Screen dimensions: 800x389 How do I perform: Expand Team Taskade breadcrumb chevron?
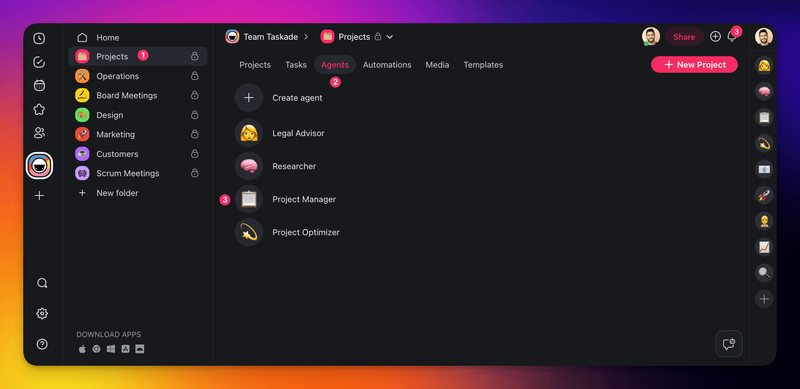tap(306, 37)
